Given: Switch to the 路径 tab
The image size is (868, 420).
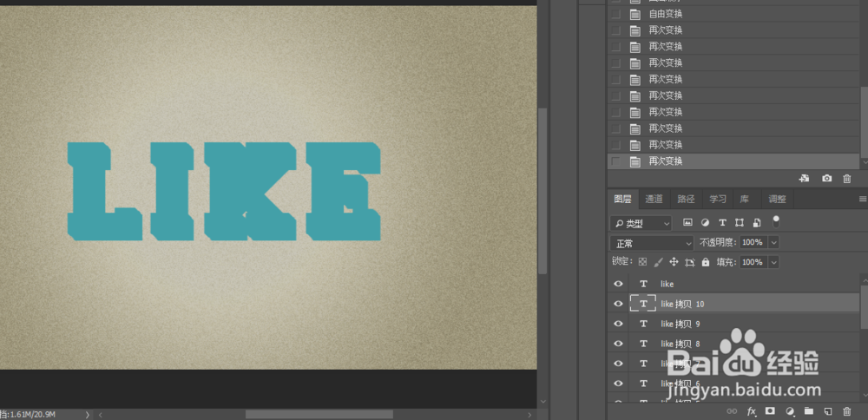Looking at the screenshot, I should pos(686,200).
